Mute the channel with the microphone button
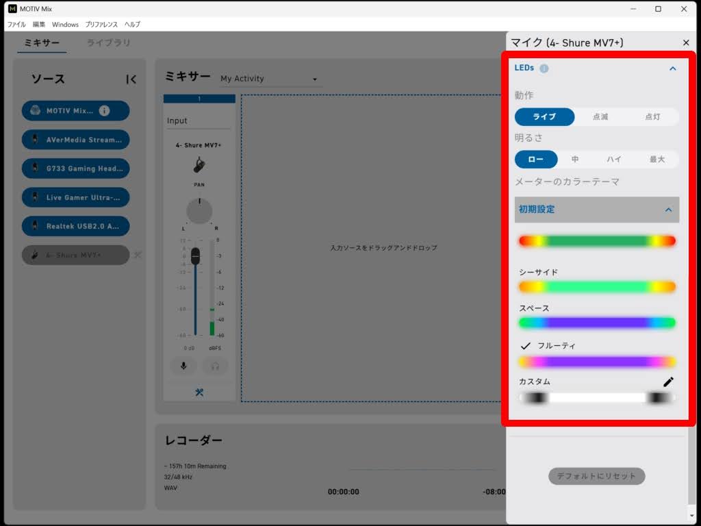This screenshot has height=526, width=701. click(183, 366)
